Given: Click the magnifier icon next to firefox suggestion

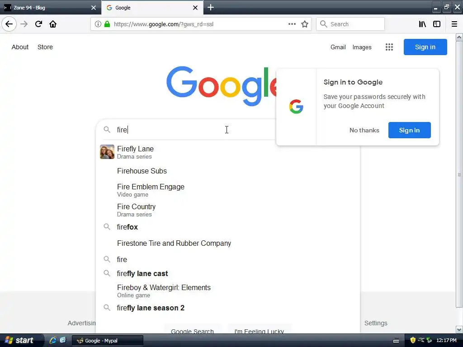Looking at the screenshot, I should [107, 227].
